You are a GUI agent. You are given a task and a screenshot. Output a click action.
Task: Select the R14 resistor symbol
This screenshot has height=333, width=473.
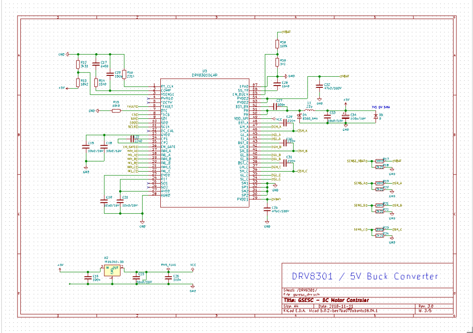pyautogui.click(x=96, y=82)
